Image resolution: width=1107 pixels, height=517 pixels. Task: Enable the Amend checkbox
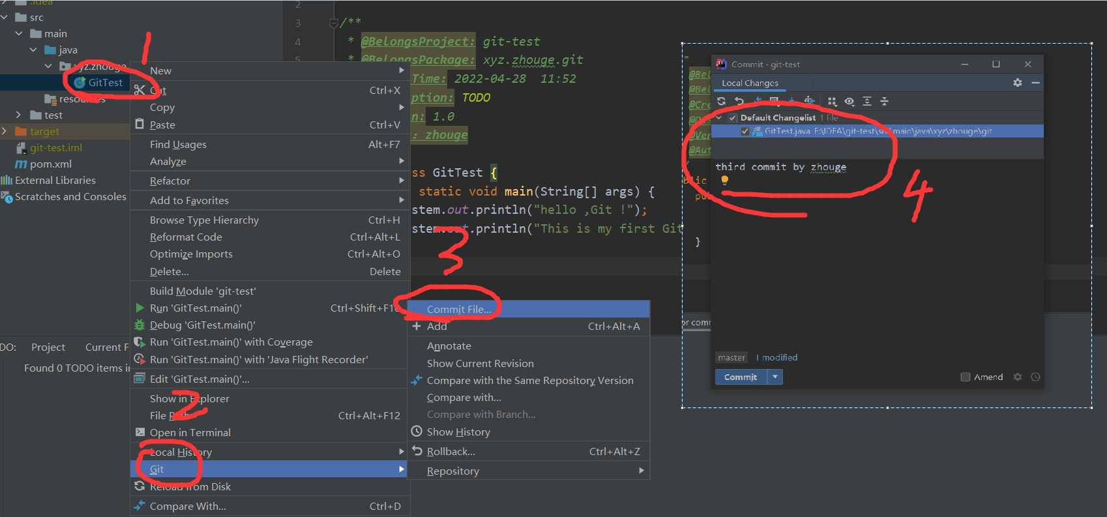coord(966,377)
